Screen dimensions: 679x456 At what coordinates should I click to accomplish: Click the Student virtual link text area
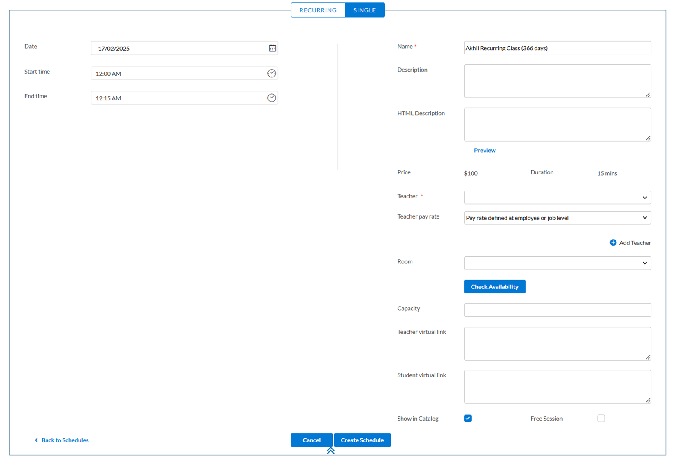[x=557, y=387]
